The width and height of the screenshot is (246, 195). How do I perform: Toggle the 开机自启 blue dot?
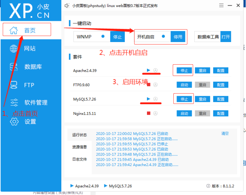(163, 36)
